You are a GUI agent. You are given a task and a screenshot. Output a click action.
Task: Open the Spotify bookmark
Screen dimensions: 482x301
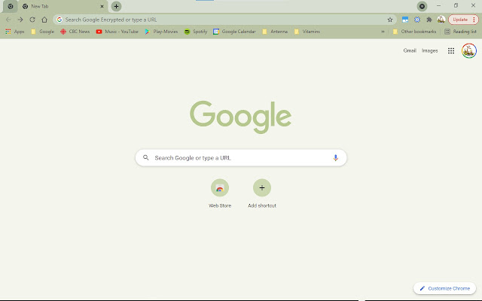[x=196, y=32]
